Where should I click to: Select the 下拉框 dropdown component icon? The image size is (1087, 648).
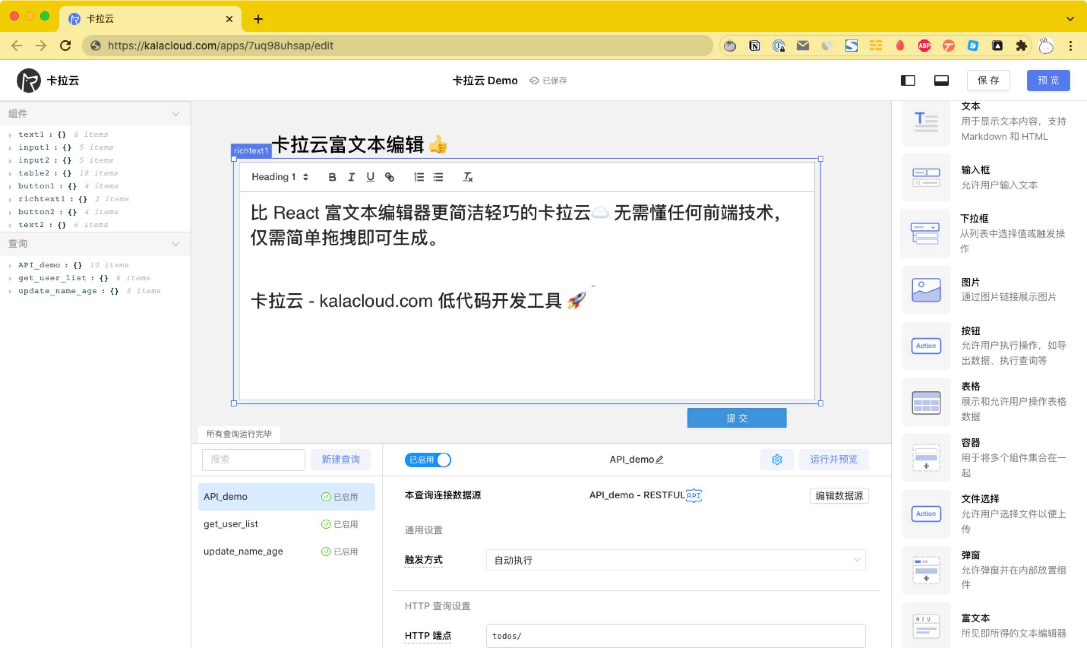point(924,233)
